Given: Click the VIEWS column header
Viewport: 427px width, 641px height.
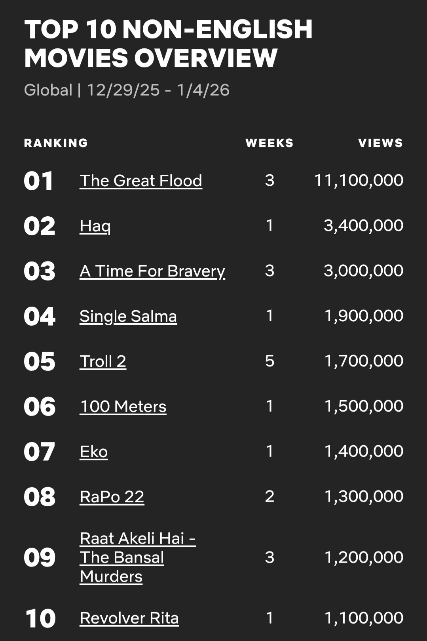Looking at the screenshot, I should coord(380,143).
